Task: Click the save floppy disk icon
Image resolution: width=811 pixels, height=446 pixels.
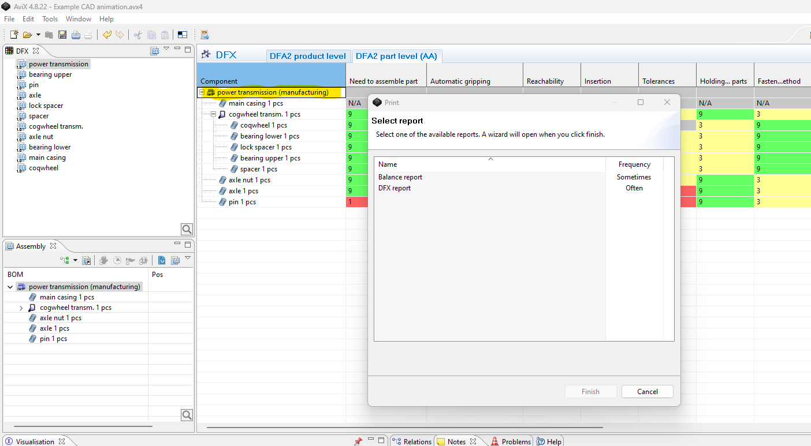Action: pyautogui.click(x=62, y=35)
